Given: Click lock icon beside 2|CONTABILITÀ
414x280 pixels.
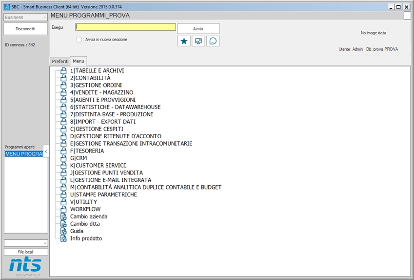Looking at the screenshot, I should point(63,78).
